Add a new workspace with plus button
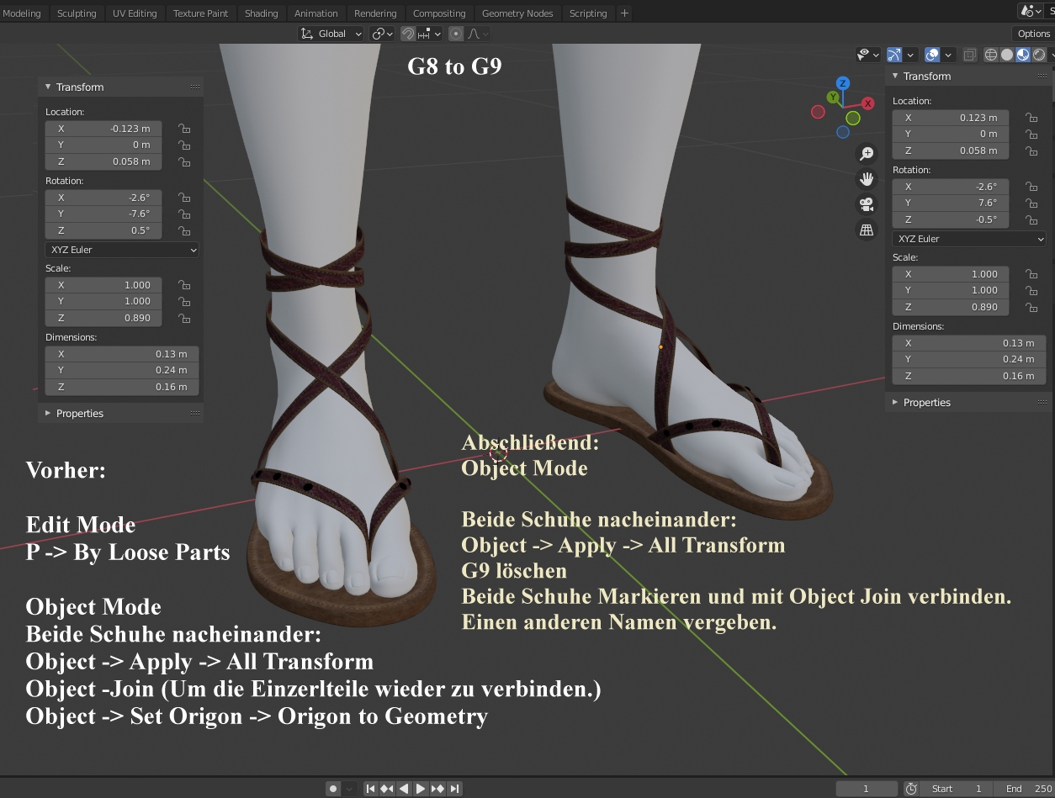The height and width of the screenshot is (798, 1055). point(624,13)
